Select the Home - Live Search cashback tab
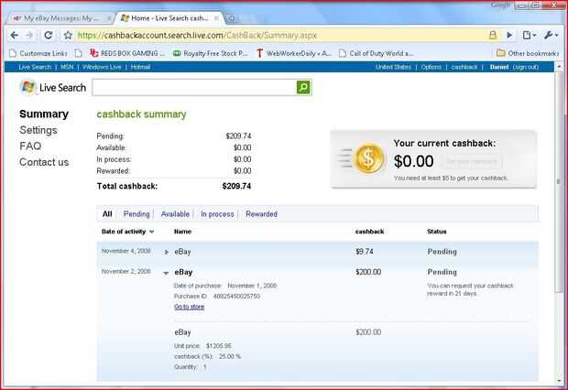 [169, 18]
